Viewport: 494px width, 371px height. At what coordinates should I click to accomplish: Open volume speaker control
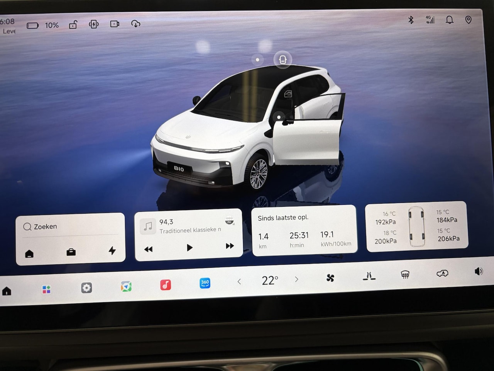point(479,271)
